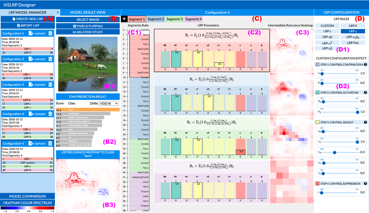The height and width of the screenshot is (213, 369).
Task: Export Configuration-5 using its export icon
Action: click(x=31, y=144)
